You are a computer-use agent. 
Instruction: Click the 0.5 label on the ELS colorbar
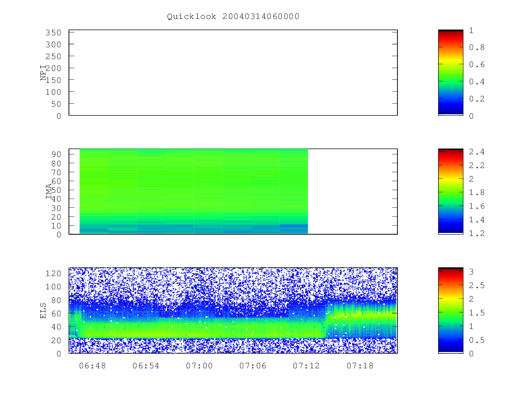476,340
